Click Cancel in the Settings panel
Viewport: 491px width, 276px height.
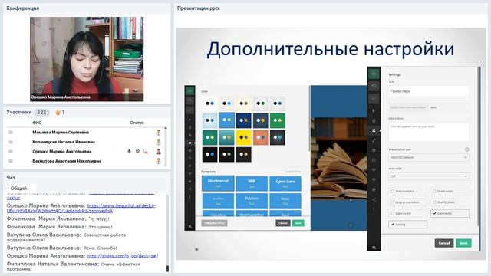[x=444, y=243]
